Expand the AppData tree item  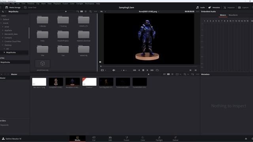[3, 30]
